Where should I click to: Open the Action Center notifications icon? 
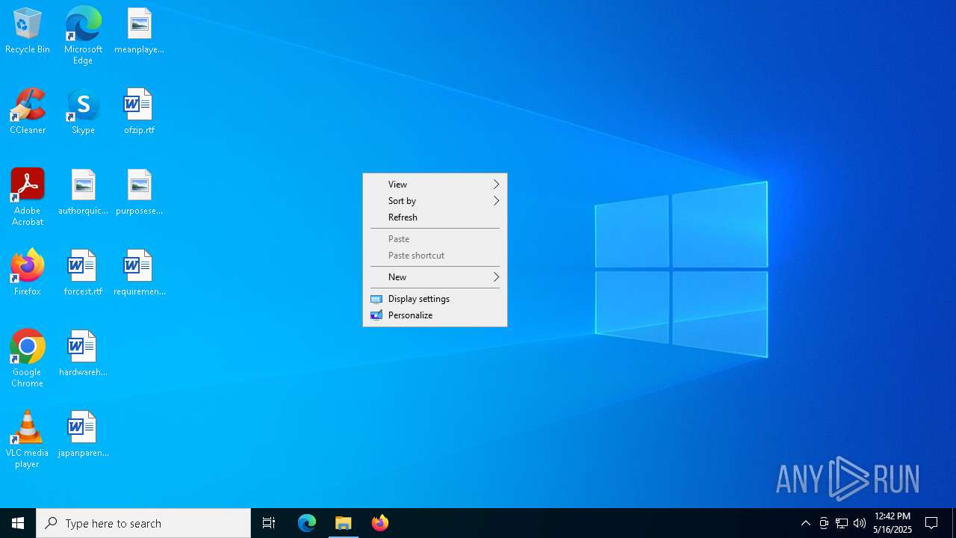931,523
